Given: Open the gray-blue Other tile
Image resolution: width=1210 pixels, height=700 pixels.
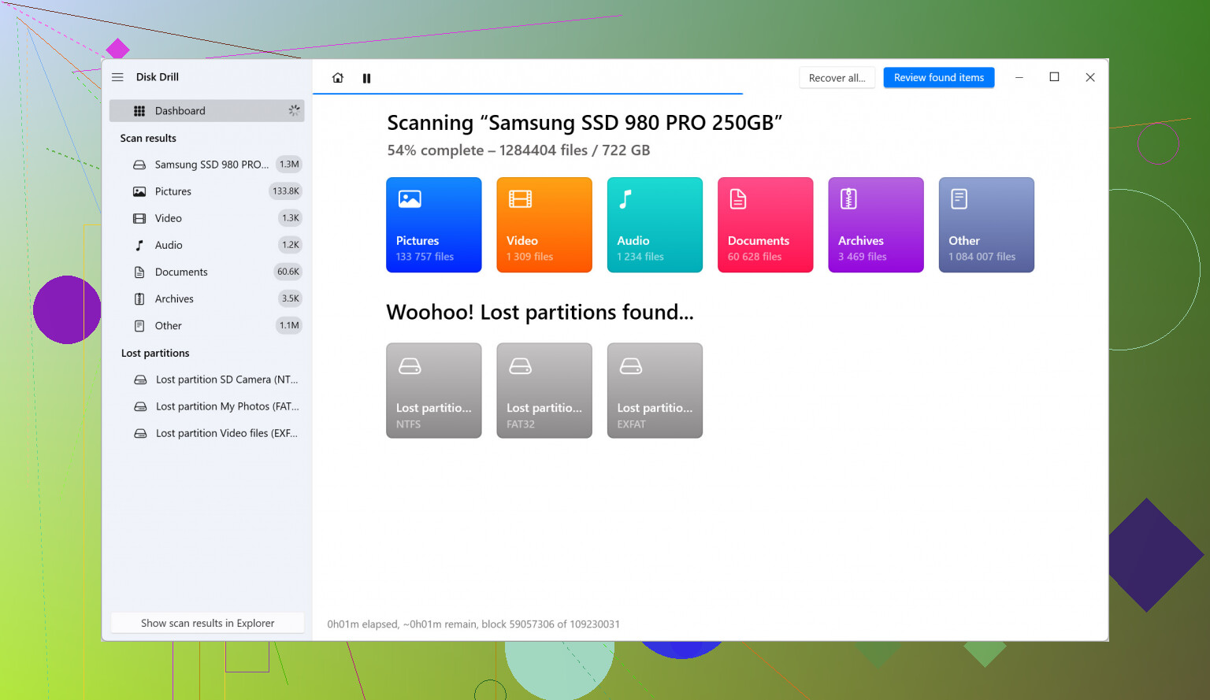Looking at the screenshot, I should tap(986, 225).
